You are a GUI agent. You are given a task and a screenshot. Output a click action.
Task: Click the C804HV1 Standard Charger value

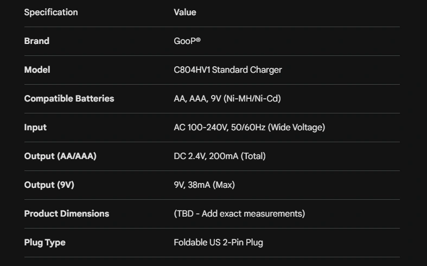[x=228, y=69]
